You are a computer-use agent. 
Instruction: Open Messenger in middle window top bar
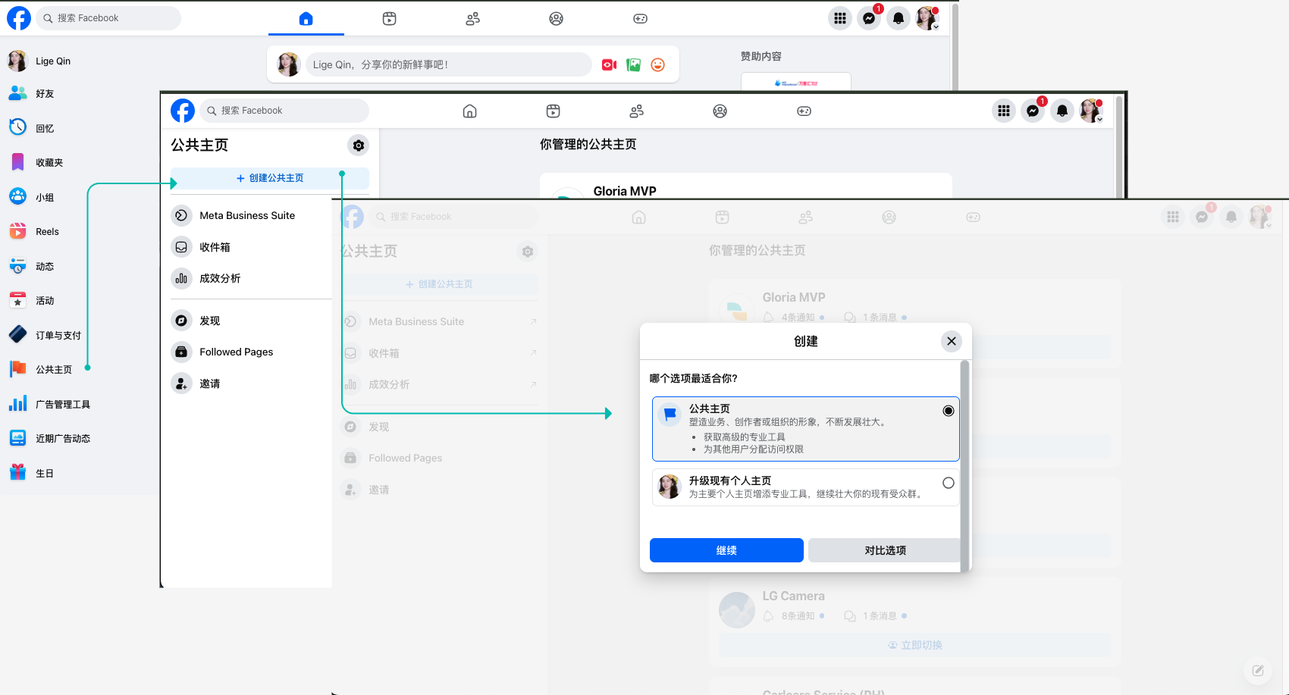pyautogui.click(x=1033, y=111)
